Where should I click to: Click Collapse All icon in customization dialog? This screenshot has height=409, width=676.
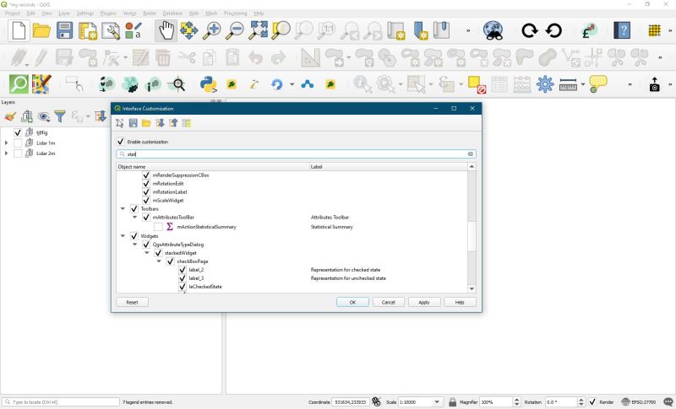tap(173, 123)
